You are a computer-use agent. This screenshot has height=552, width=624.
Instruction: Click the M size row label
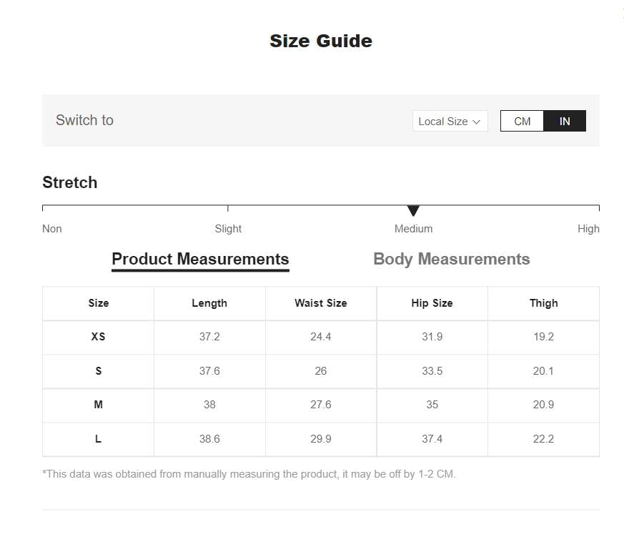98,405
